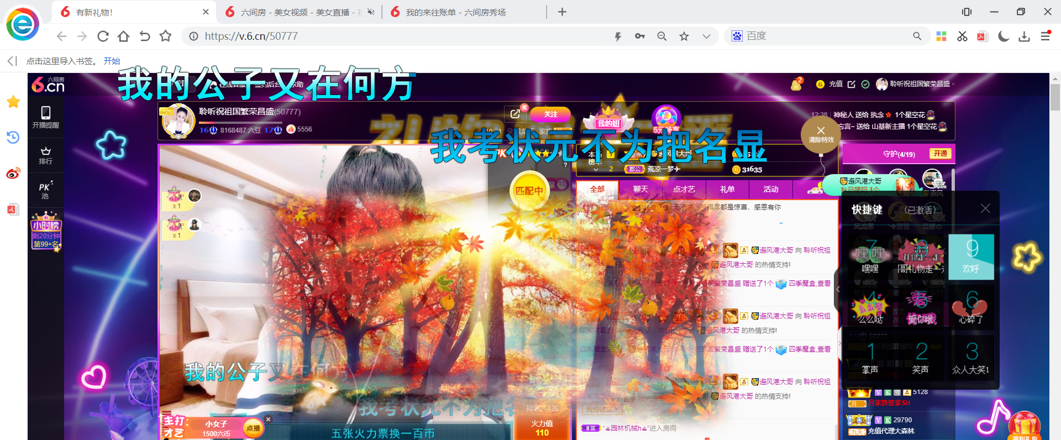Click 开播提醒 phone icon

[x=46, y=117]
